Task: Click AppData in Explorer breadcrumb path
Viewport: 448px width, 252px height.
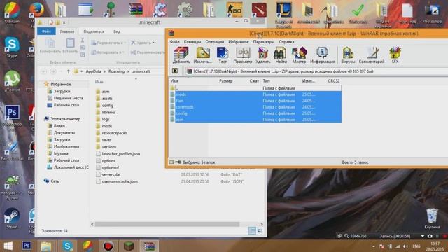Action: [x=93, y=71]
